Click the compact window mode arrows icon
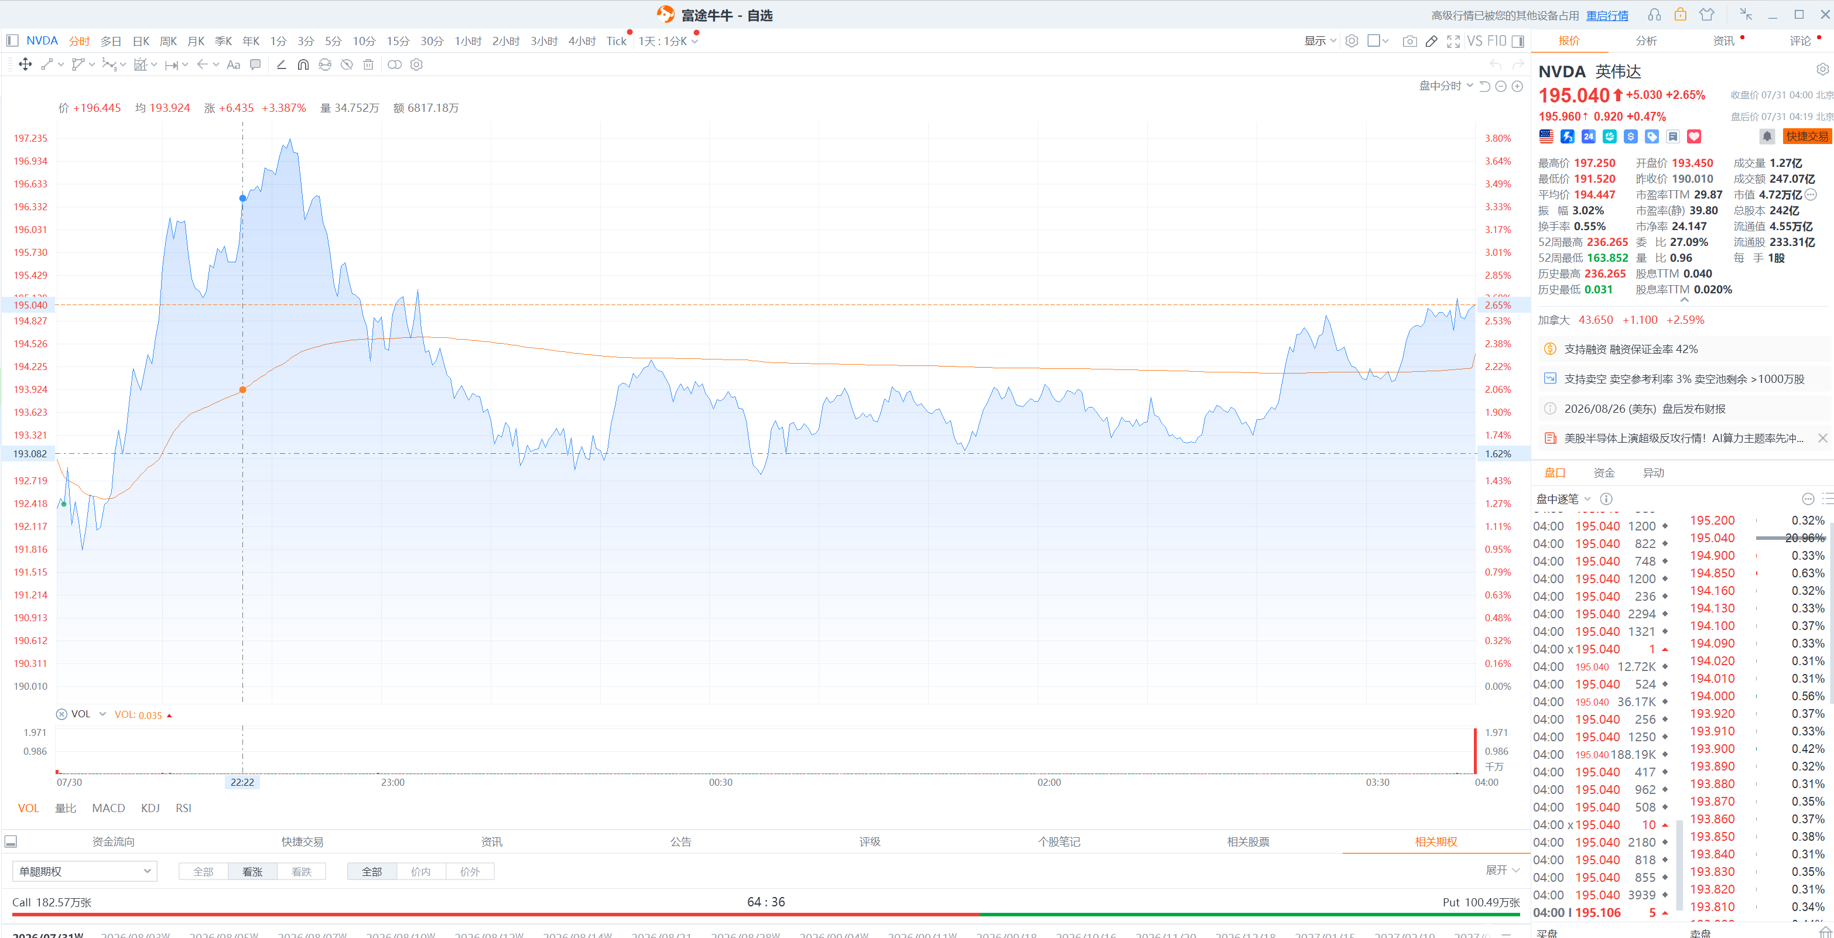The width and height of the screenshot is (1834, 938). pos(1746,15)
